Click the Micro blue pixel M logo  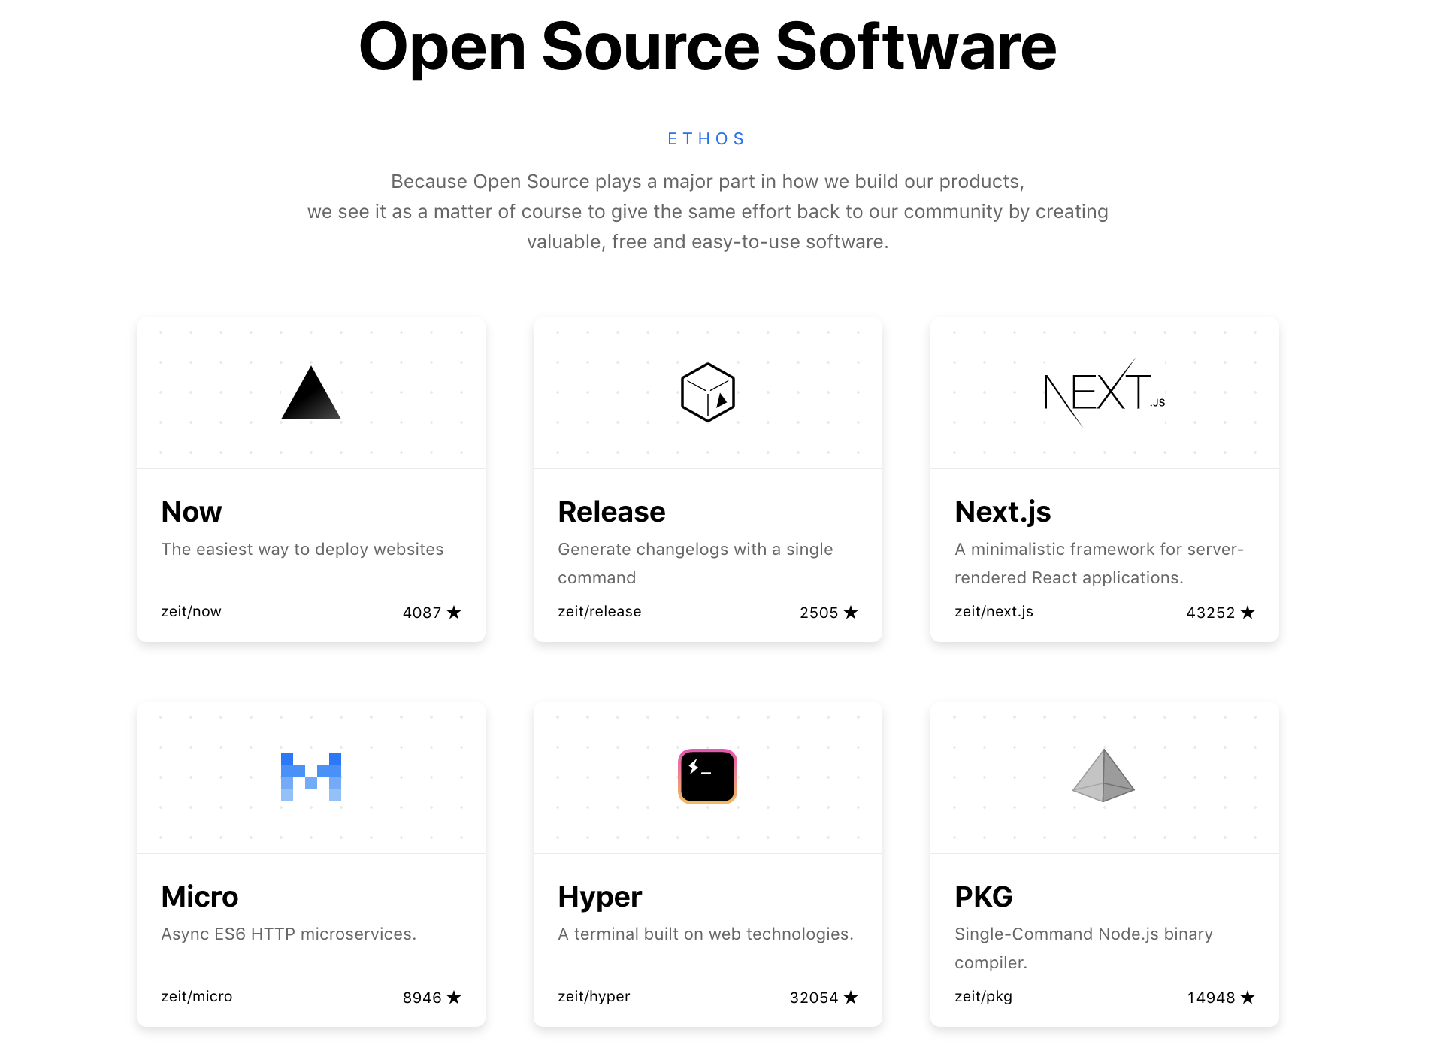[x=311, y=777]
